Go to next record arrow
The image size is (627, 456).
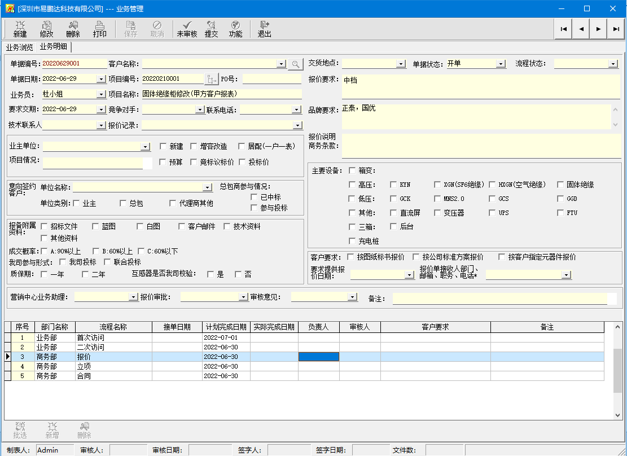pyautogui.click(x=598, y=29)
